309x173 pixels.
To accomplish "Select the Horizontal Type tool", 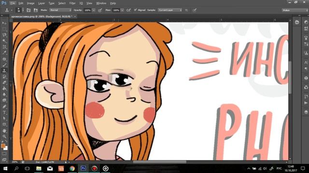I will tap(4, 112).
